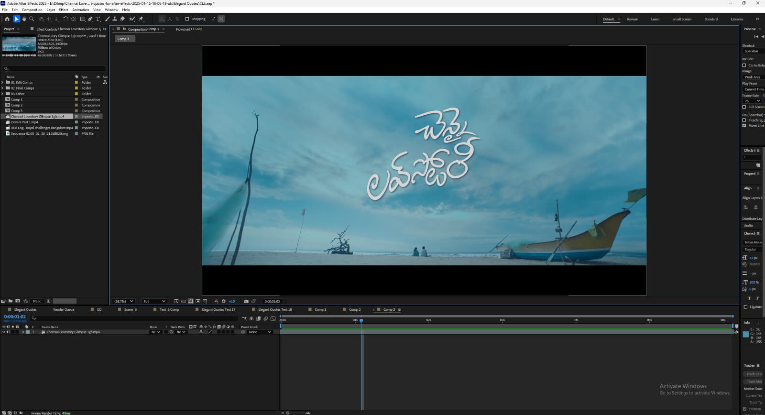Pick the Pen tool
Viewport: 765px width, 415px height.
pos(90,19)
